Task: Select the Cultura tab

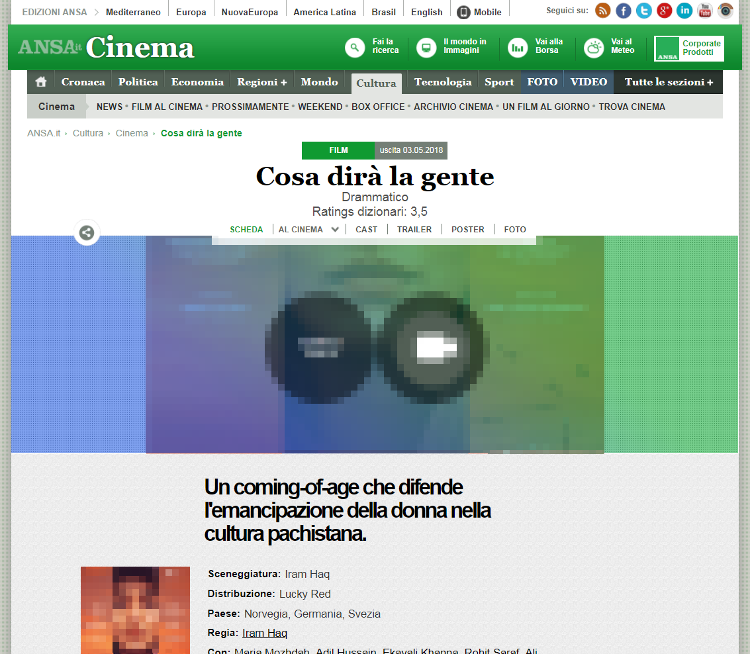Action: (x=377, y=83)
